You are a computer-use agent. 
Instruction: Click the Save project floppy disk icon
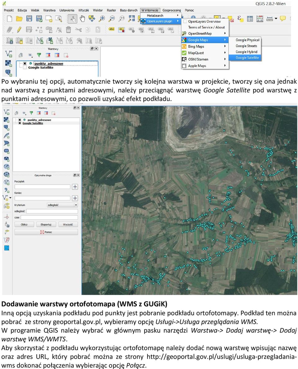coord(29,19)
